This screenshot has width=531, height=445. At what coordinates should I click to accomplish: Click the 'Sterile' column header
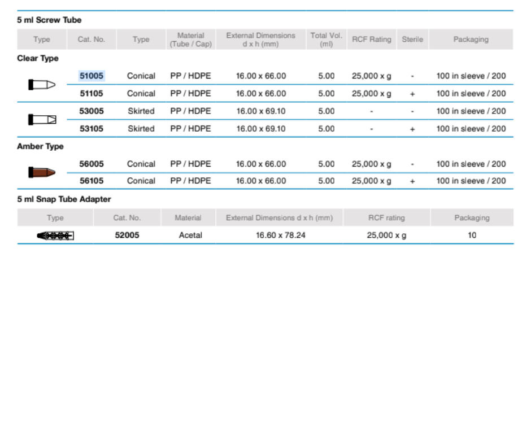tap(412, 40)
